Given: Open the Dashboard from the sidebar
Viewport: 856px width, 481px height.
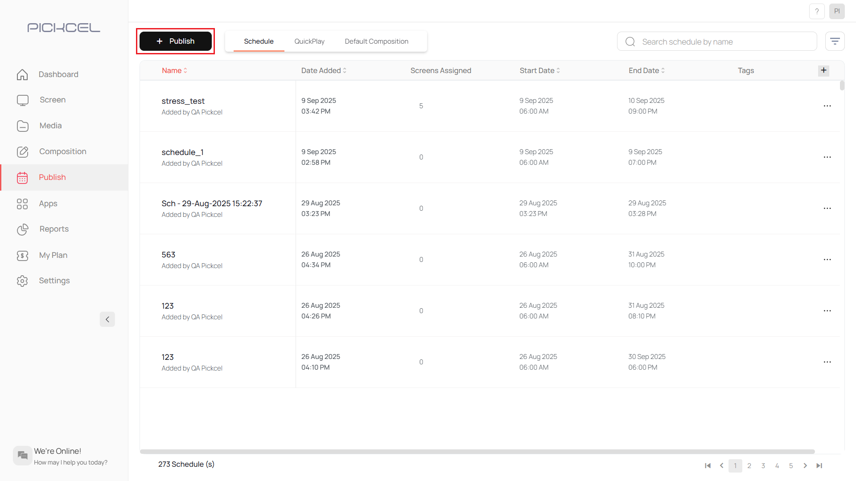Looking at the screenshot, I should coord(22,75).
